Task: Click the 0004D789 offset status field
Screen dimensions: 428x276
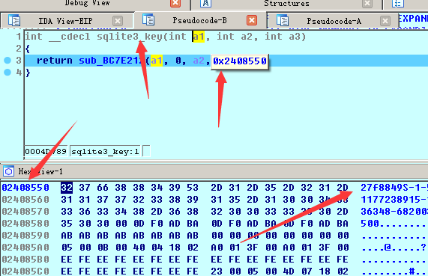Action: tap(46, 152)
